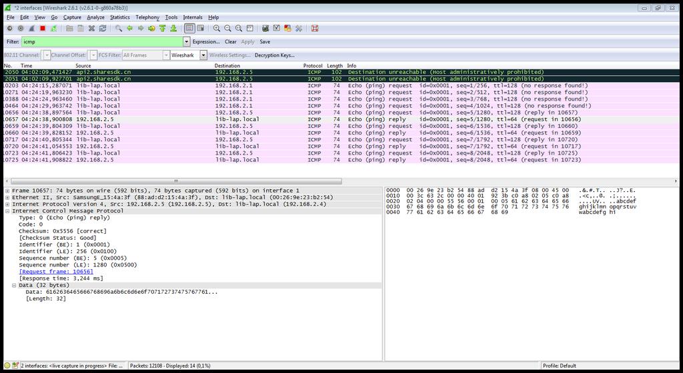This screenshot has height=373, width=683.
Task: Go to packet number icon
Action: click(x=151, y=28)
